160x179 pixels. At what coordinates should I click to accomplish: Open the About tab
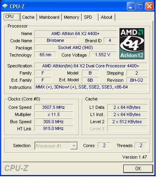tap(107, 17)
